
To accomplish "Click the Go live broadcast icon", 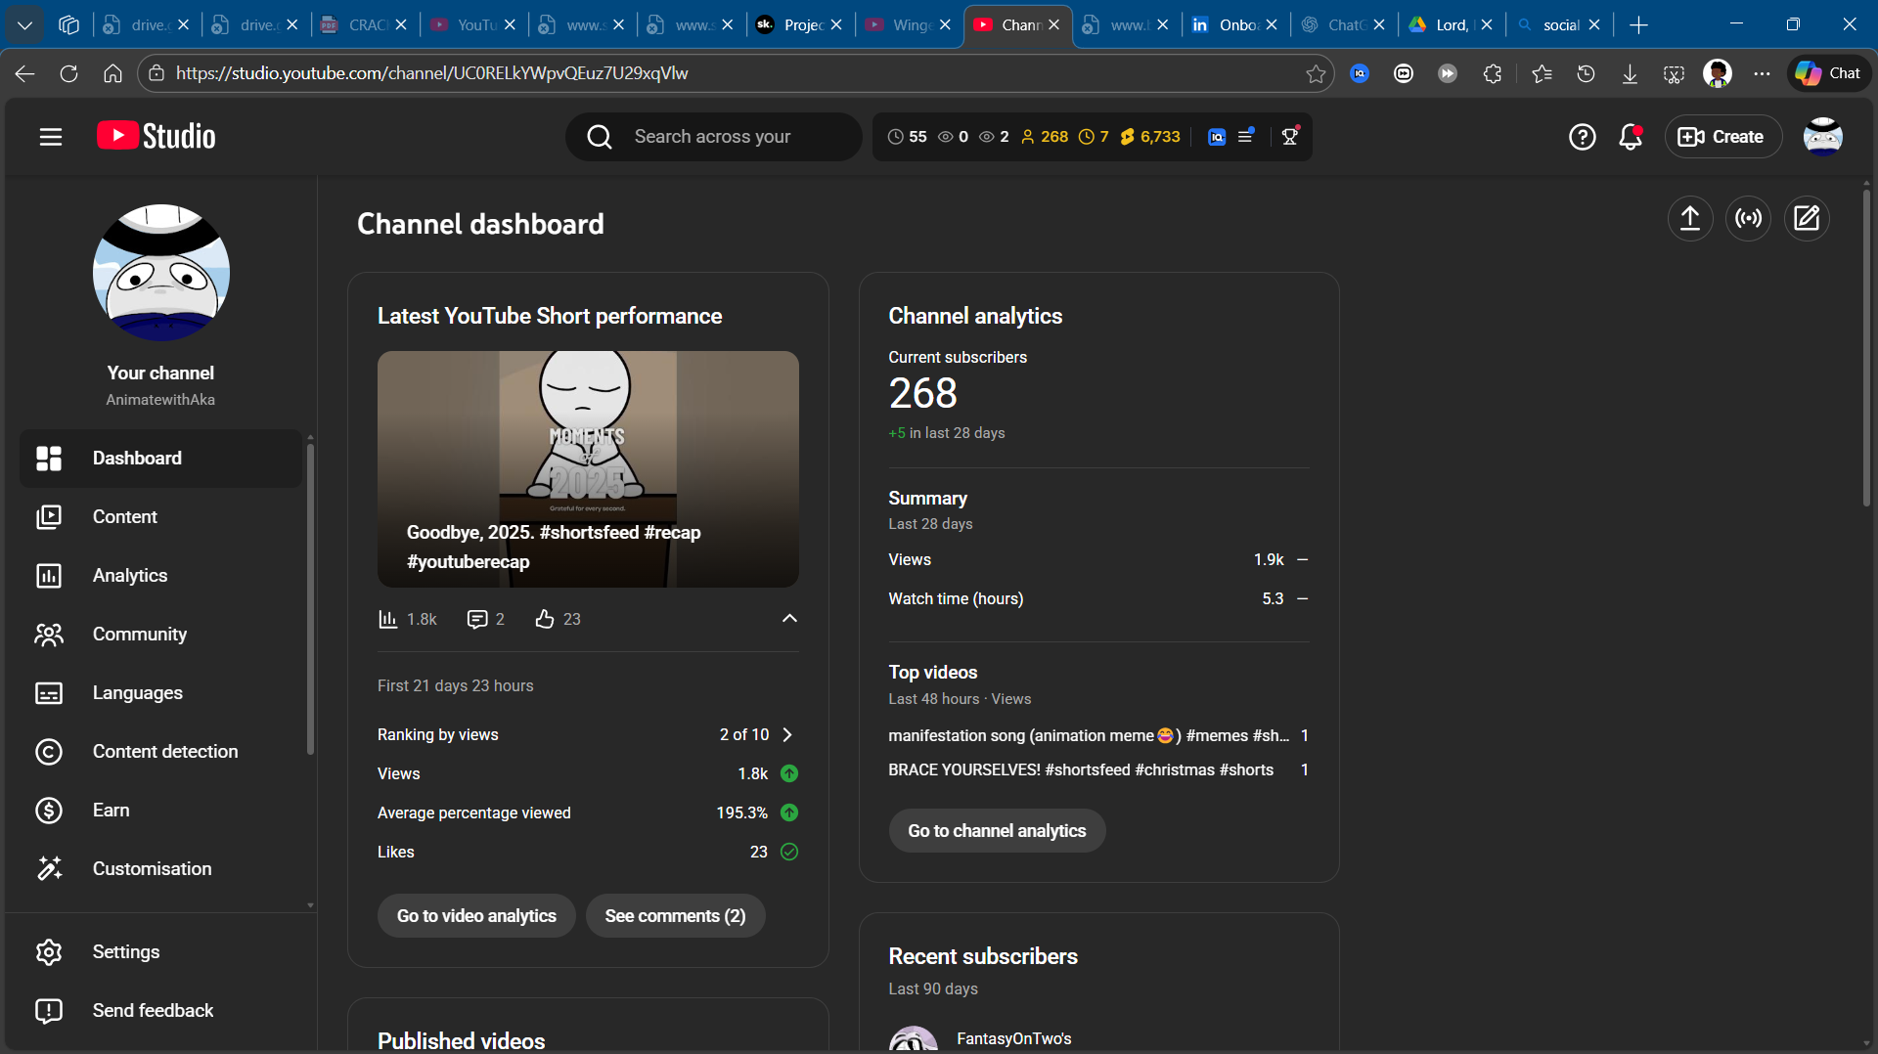I will 1749,218.
